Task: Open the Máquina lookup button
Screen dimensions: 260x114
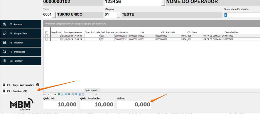Action: point(118,15)
